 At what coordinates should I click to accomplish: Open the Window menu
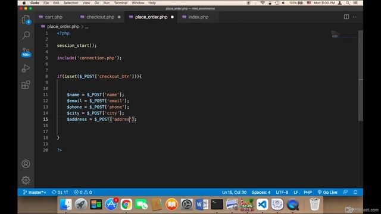tap(138, 3)
